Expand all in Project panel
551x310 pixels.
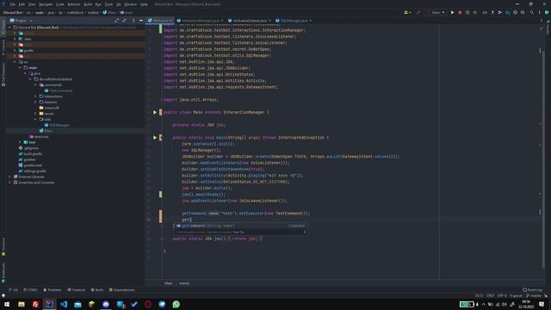(117, 21)
